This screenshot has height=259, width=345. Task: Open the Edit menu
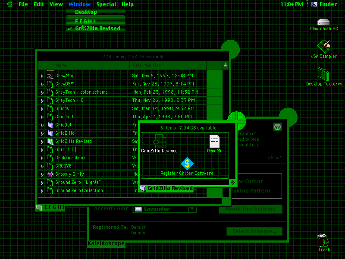(39, 4)
